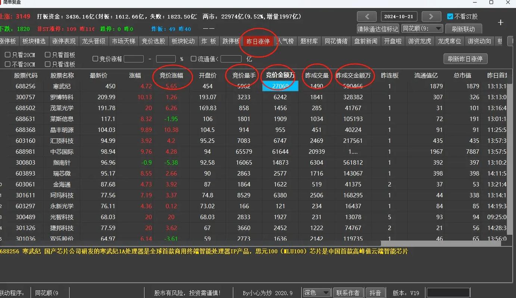
Task: Switch to the 涨停表现 tab
Action: pos(64,41)
